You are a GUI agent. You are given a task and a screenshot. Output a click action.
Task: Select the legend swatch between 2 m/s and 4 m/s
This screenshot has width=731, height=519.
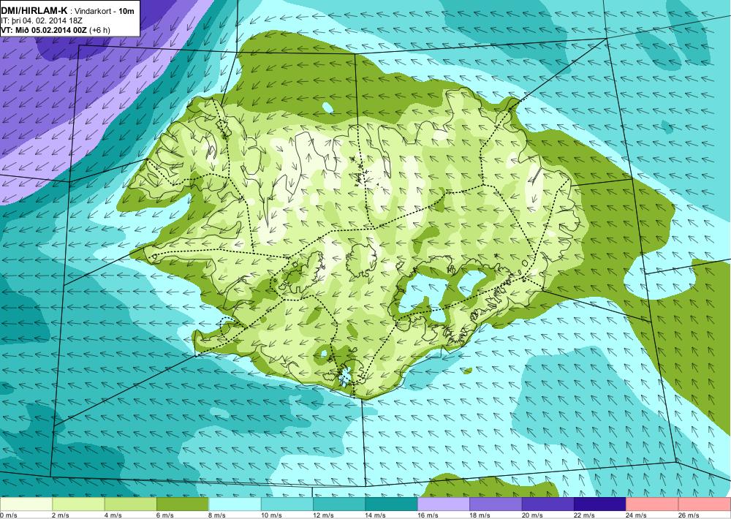78,504
